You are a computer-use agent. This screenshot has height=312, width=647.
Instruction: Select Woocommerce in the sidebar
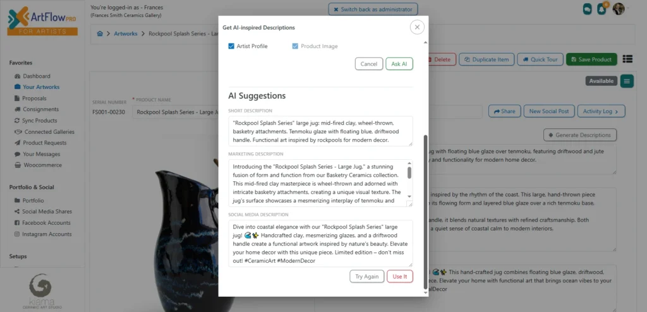tap(42, 165)
